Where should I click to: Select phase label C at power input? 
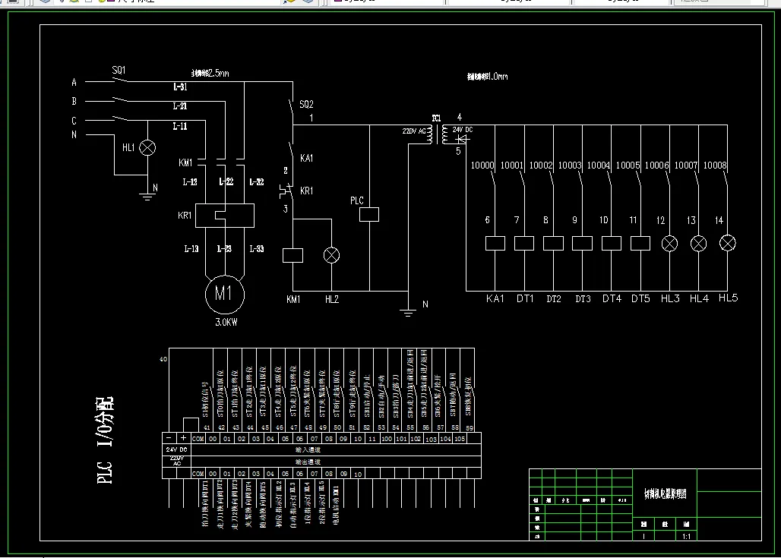[x=74, y=121]
